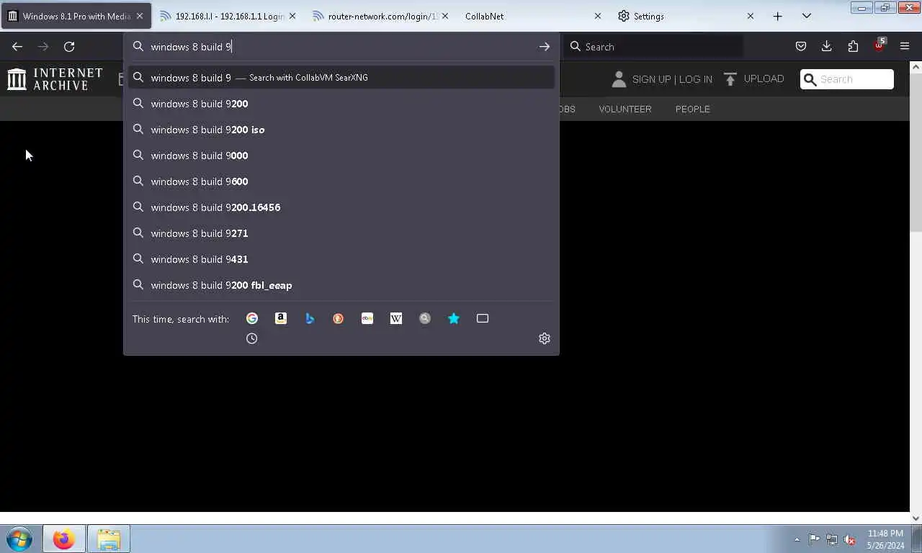Screen dimensions: 922x553
Task: Click the Windows Start orb
Action: pos(19,539)
